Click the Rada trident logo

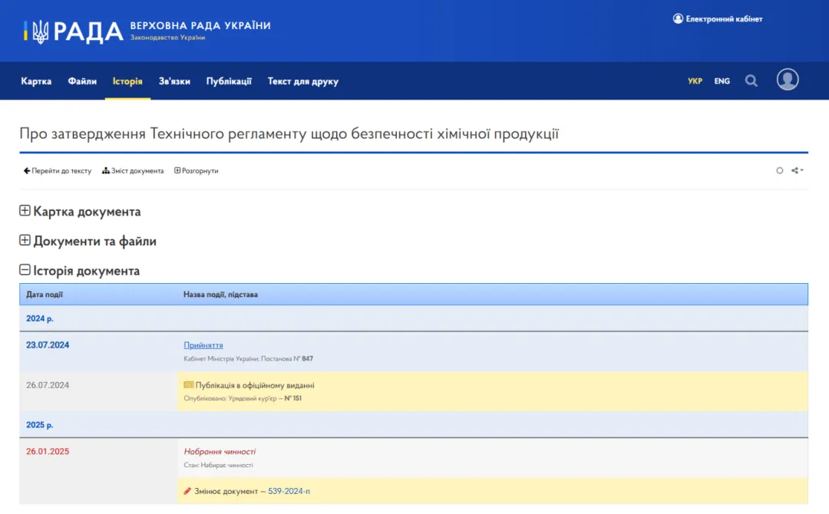click(x=40, y=31)
